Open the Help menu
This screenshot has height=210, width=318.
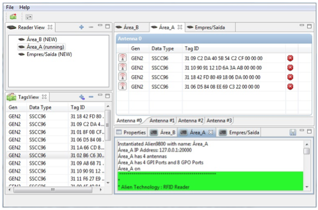(x=24, y=8)
